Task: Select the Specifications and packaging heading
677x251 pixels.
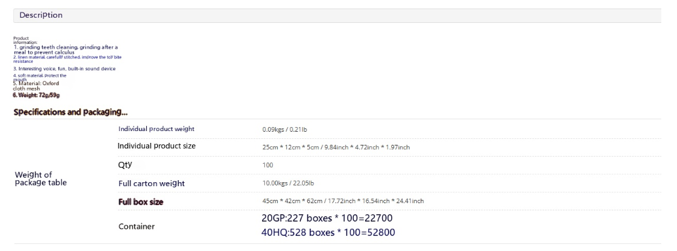Action: [x=70, y=112]
